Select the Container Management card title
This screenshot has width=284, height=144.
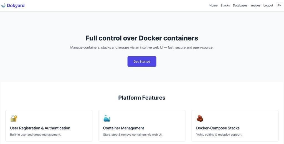point(123,128)
